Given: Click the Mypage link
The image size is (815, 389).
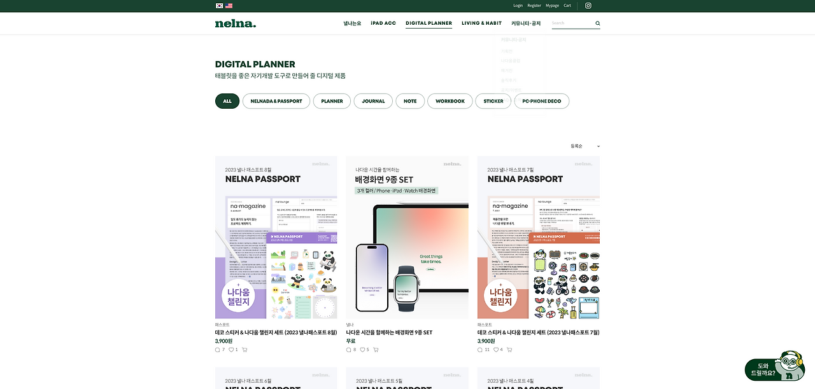Looking at the screenshot, I should 552,6.
